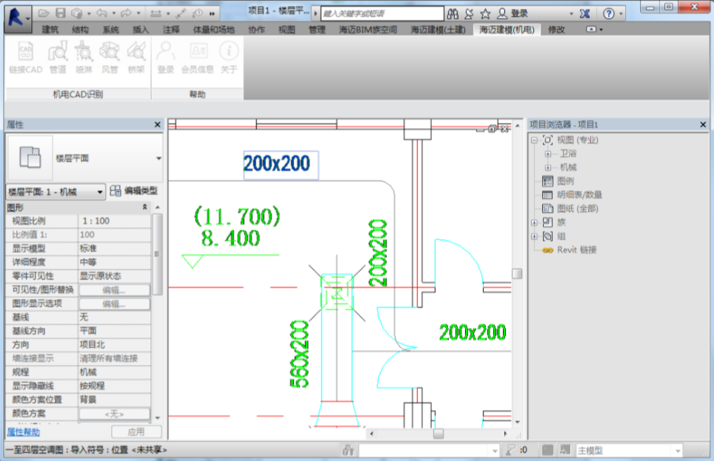Expand the 卫浴 tree node
Viewport: 714px width, 461px height.
tap(548, 154)
